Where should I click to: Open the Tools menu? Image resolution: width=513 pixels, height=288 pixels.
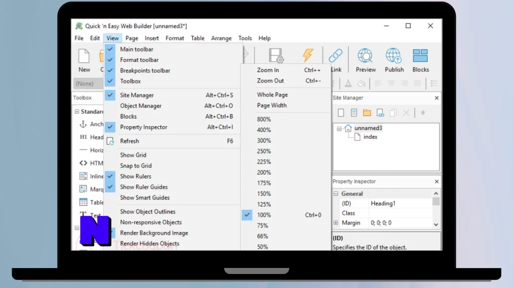tap(245, 38)
